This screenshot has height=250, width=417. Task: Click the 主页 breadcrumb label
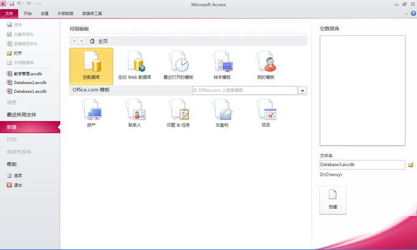pos(103,41)
